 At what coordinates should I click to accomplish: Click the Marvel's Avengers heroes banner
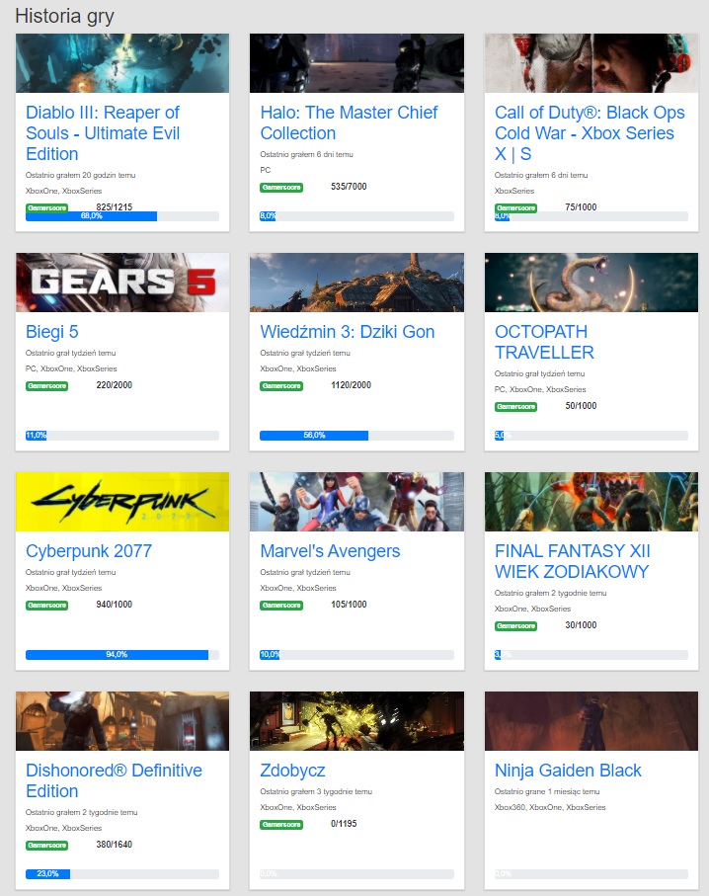[x=356, y=502]
